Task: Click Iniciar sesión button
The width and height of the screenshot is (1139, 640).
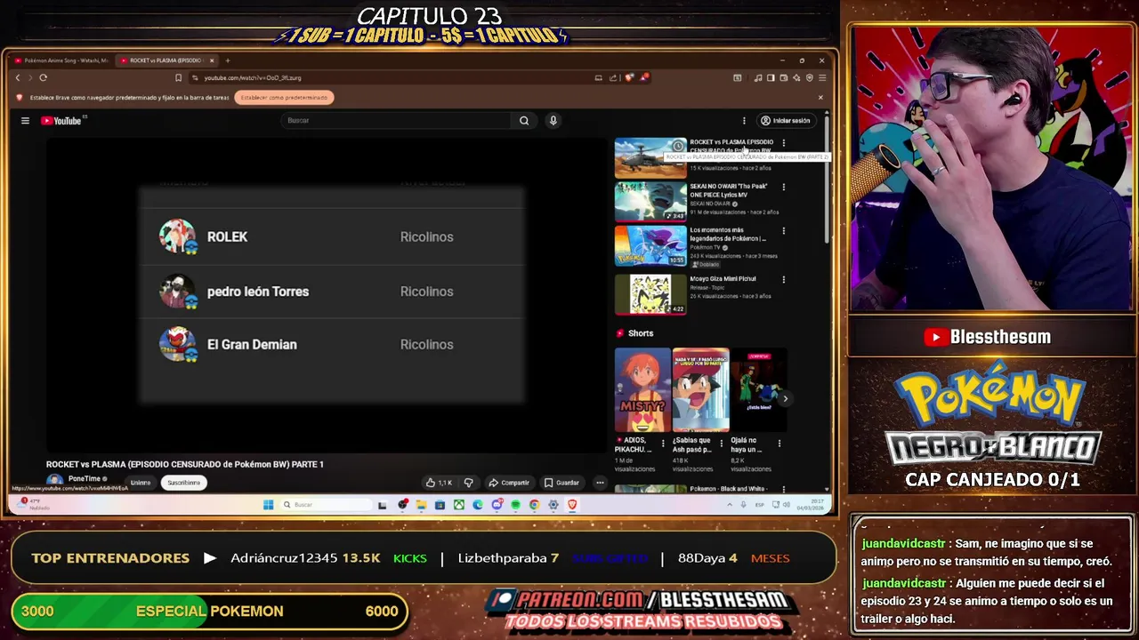Action: 785,121
